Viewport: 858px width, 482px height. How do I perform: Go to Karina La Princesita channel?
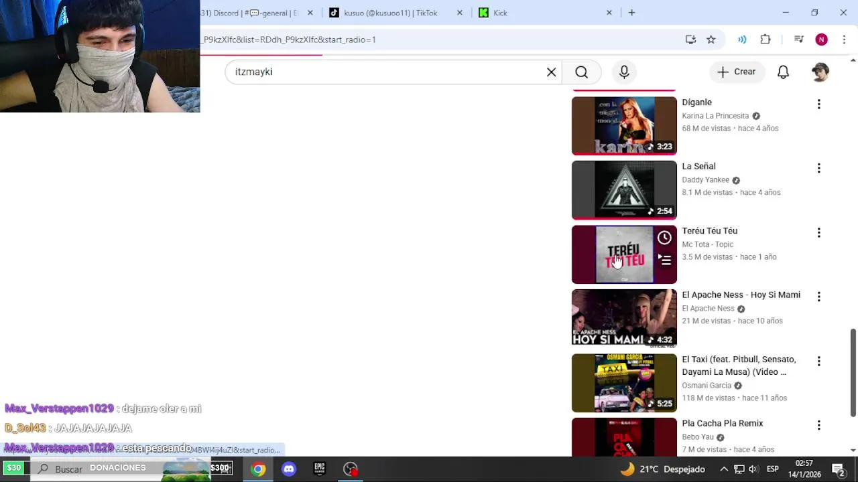pos(715,116)
